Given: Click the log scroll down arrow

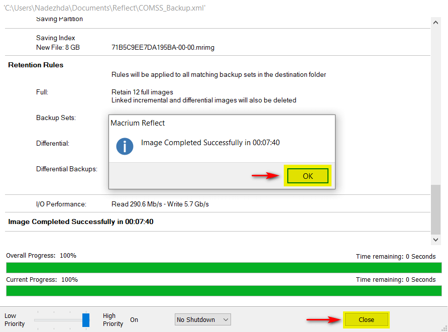Looking at the screenshot, I should [435, 240].
